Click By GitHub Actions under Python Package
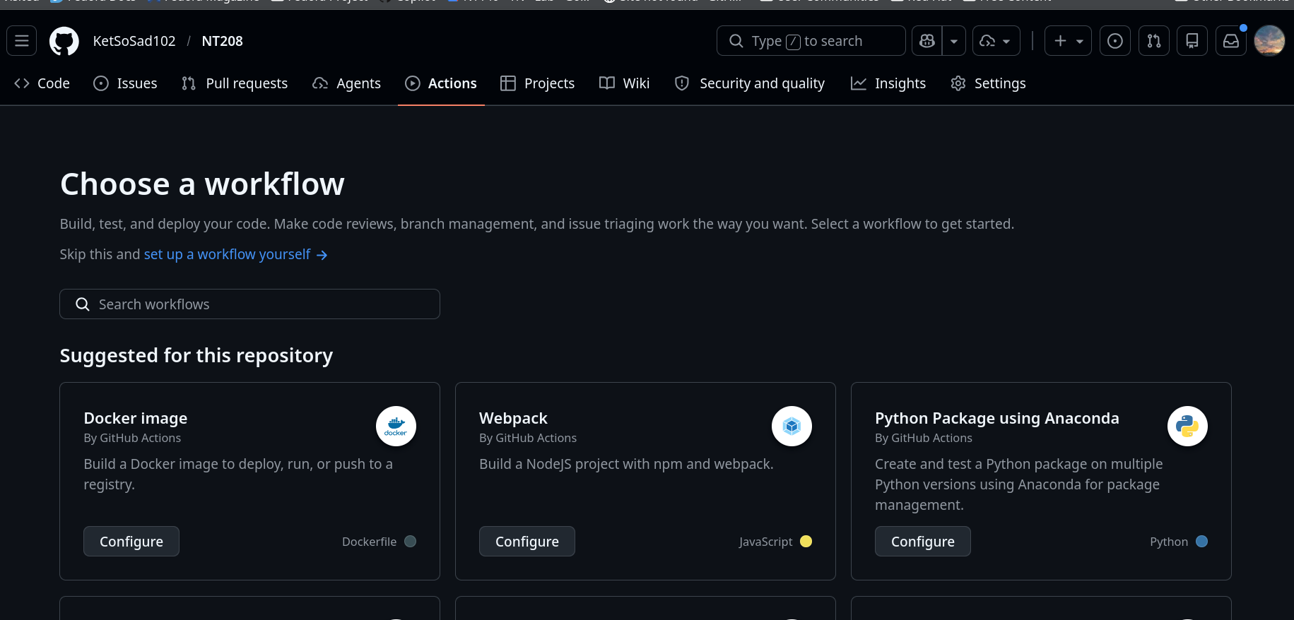1294x620 pixels. click(924, 438)
